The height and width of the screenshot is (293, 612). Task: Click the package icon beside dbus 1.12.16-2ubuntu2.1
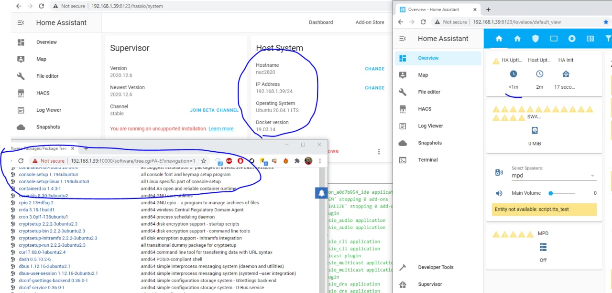(13, 266)
